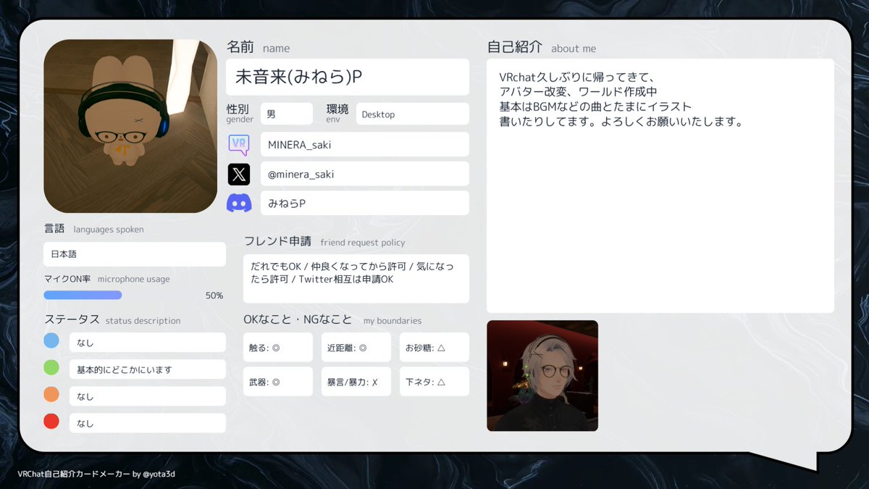Click the 武器: ◎ boundary box

pyautogui.click(x=278, y=381)
